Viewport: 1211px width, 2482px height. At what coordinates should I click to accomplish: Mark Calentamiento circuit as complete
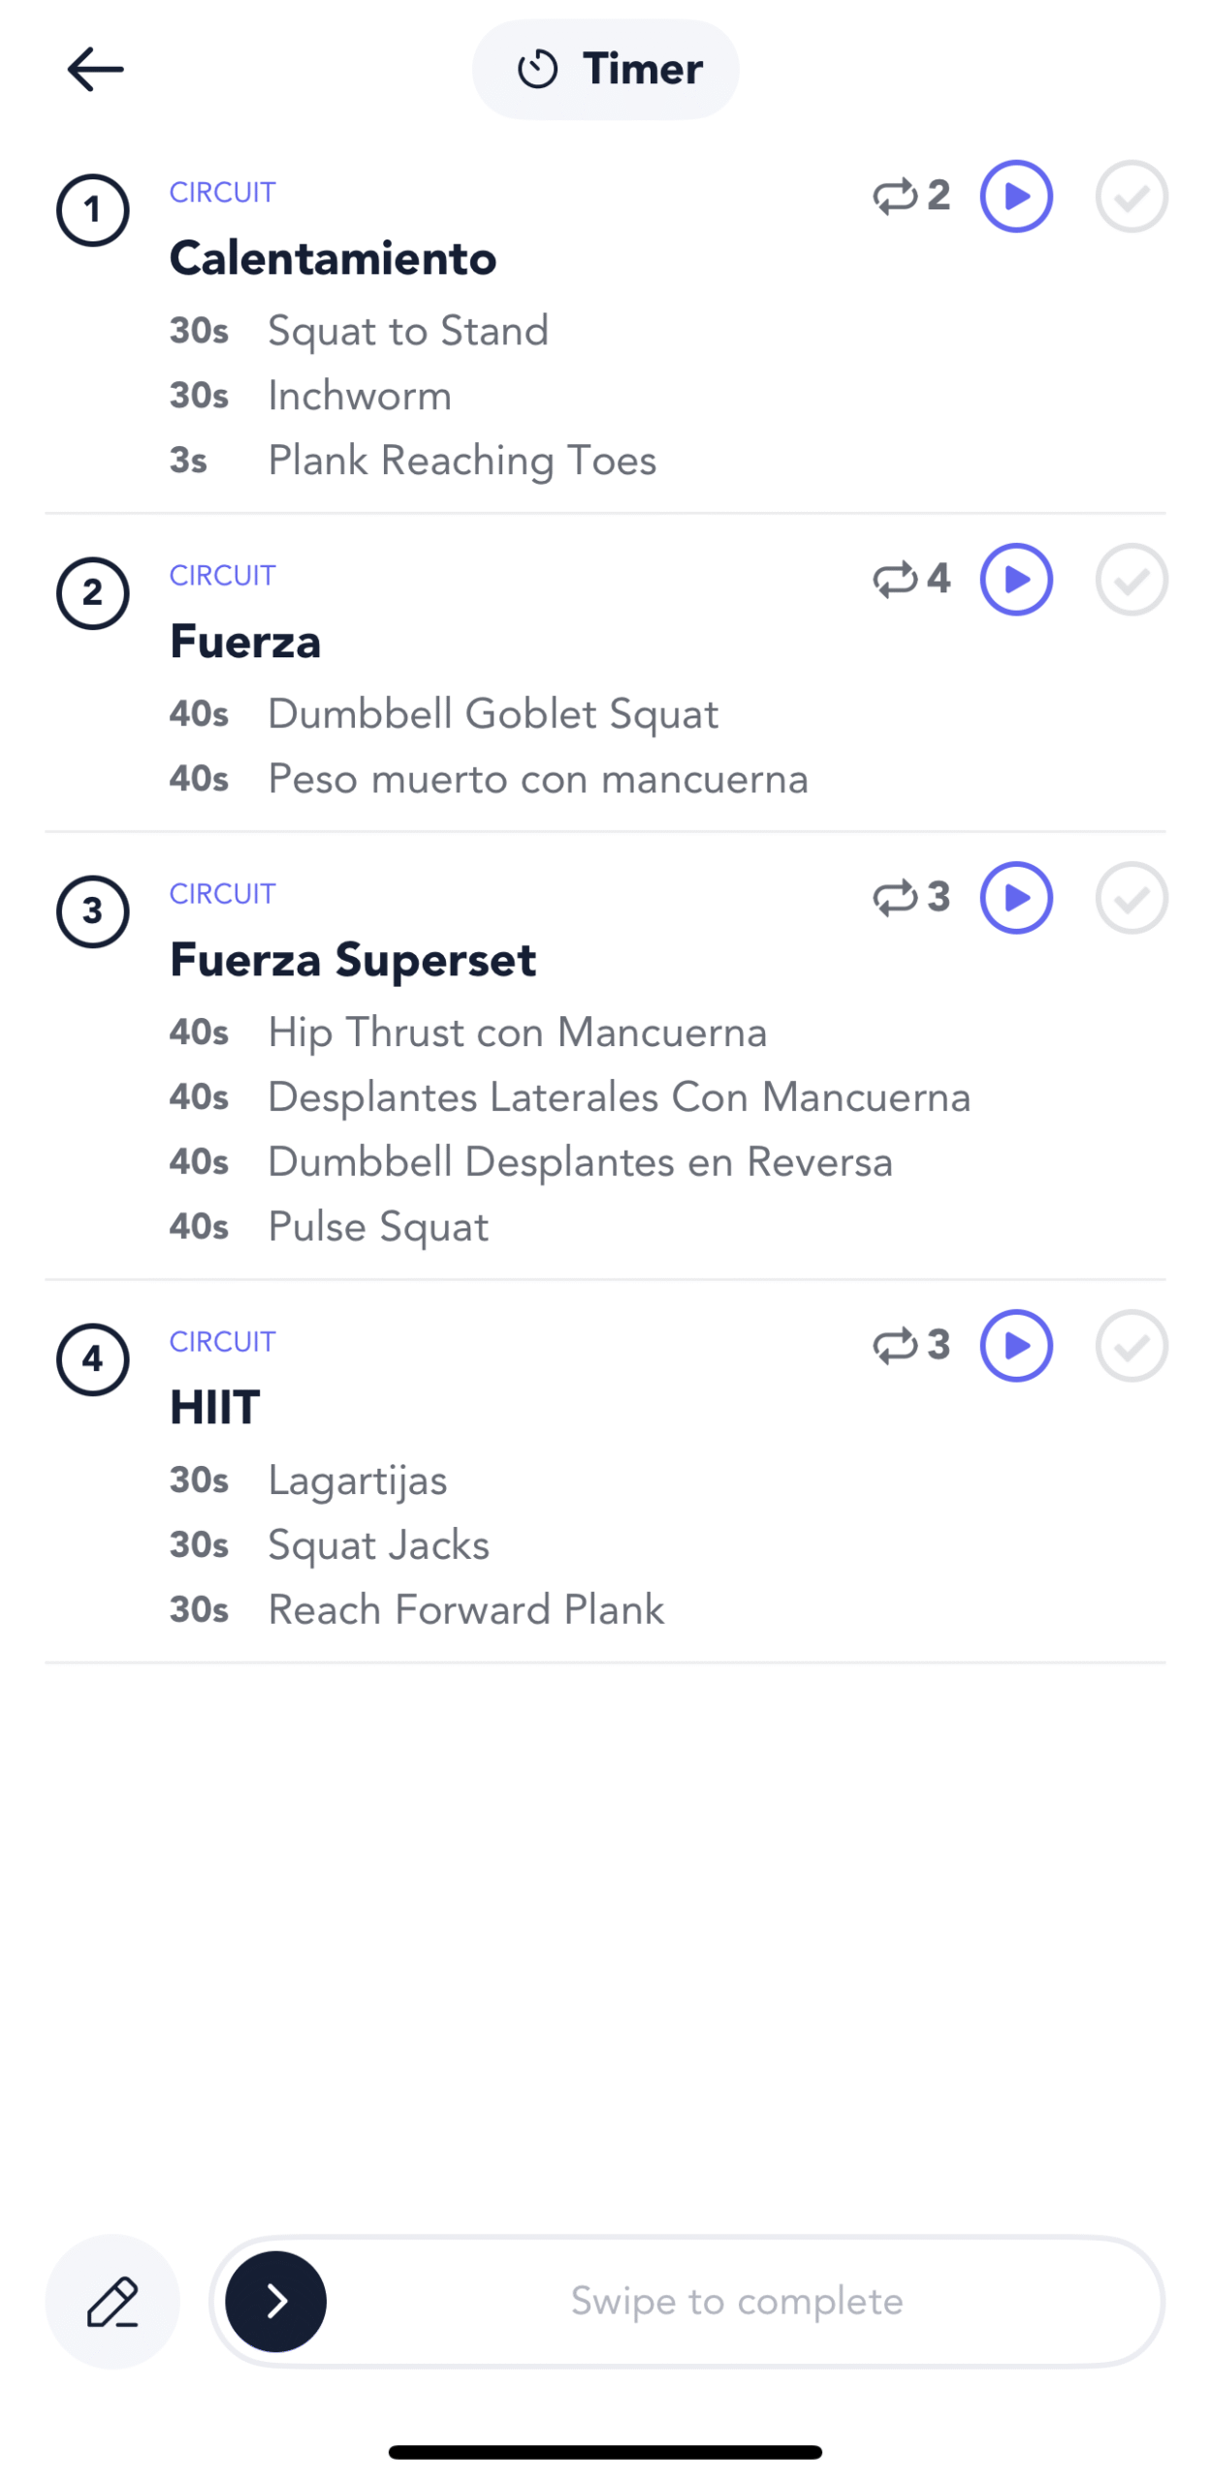[1131, 196]
